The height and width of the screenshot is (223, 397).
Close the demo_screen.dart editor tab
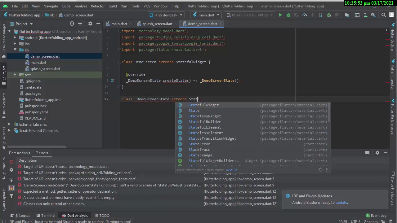click(221, 24)
